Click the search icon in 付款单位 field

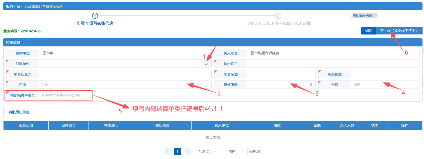[206, 63]
